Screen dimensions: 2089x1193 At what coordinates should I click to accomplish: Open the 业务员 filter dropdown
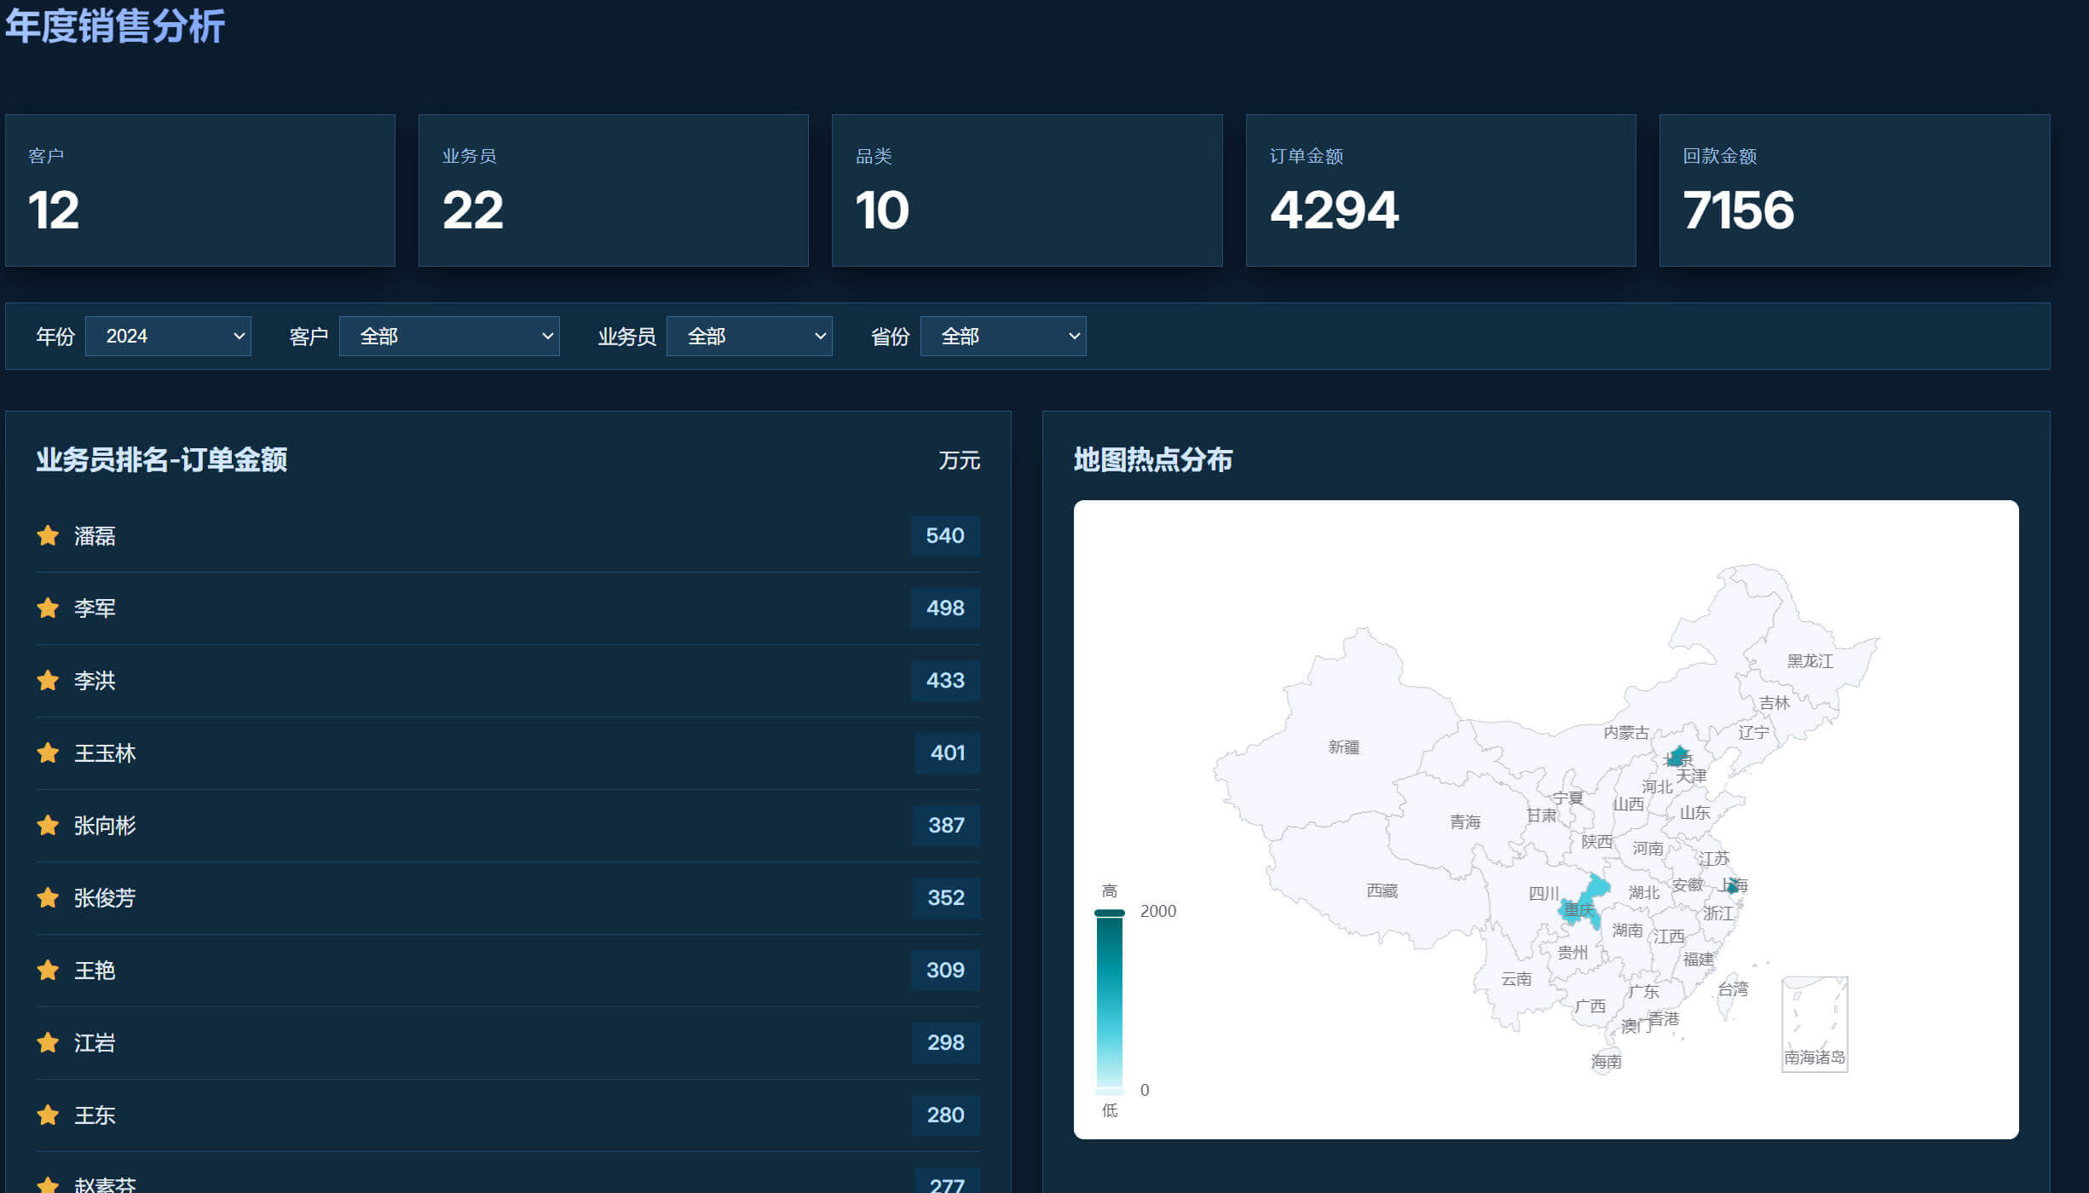(x=749, y=337)
